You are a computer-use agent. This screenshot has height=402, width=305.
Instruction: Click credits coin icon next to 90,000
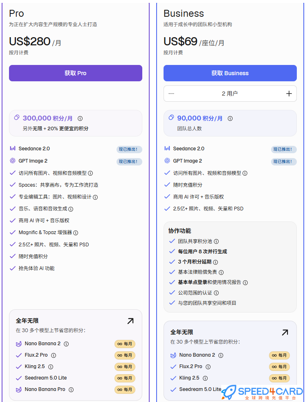click(x=171, y=117)
